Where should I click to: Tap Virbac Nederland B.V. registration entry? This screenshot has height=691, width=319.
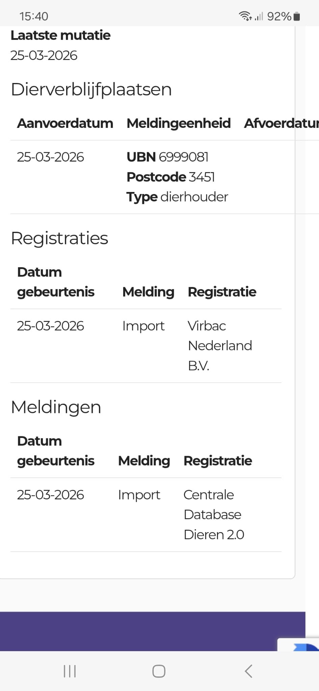click(x=220, y=345)
